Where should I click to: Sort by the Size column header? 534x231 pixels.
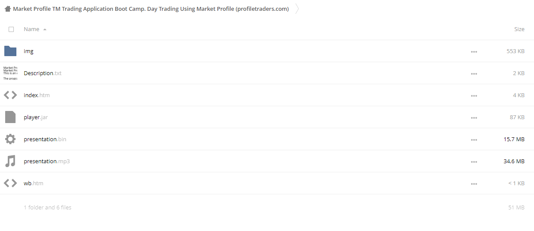pos(519,29)
